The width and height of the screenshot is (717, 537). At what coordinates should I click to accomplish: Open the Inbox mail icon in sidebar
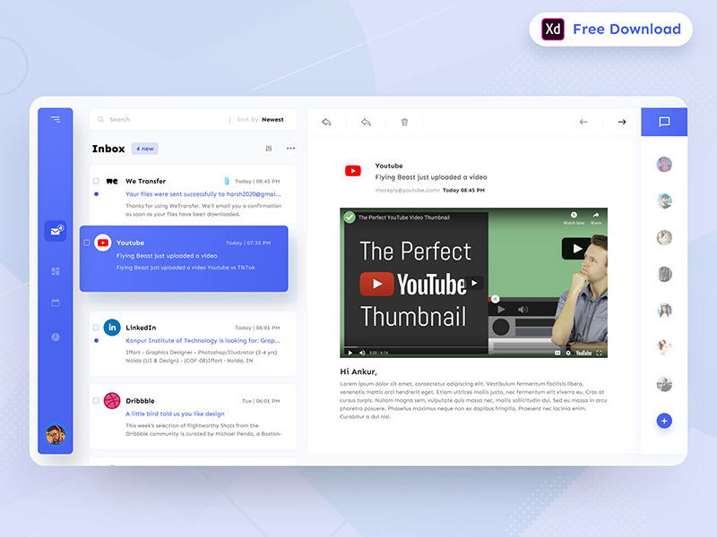[56, 230]
